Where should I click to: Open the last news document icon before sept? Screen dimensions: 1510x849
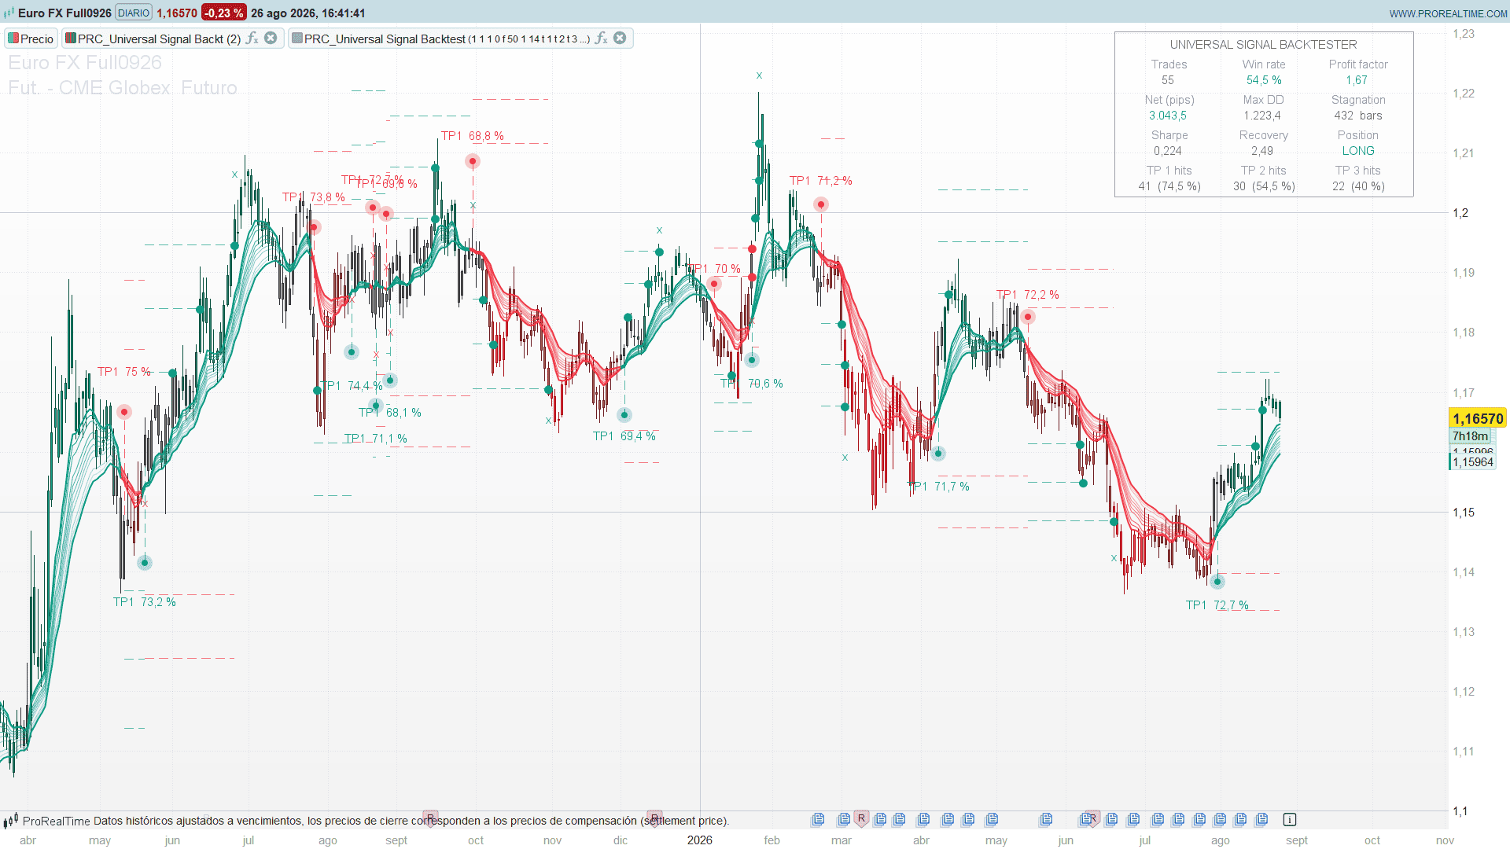[1261, 819]
